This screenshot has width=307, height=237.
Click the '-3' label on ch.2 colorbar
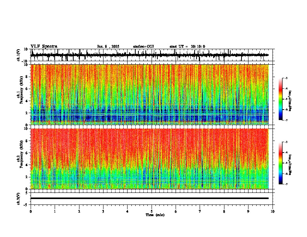coord(286,142)
